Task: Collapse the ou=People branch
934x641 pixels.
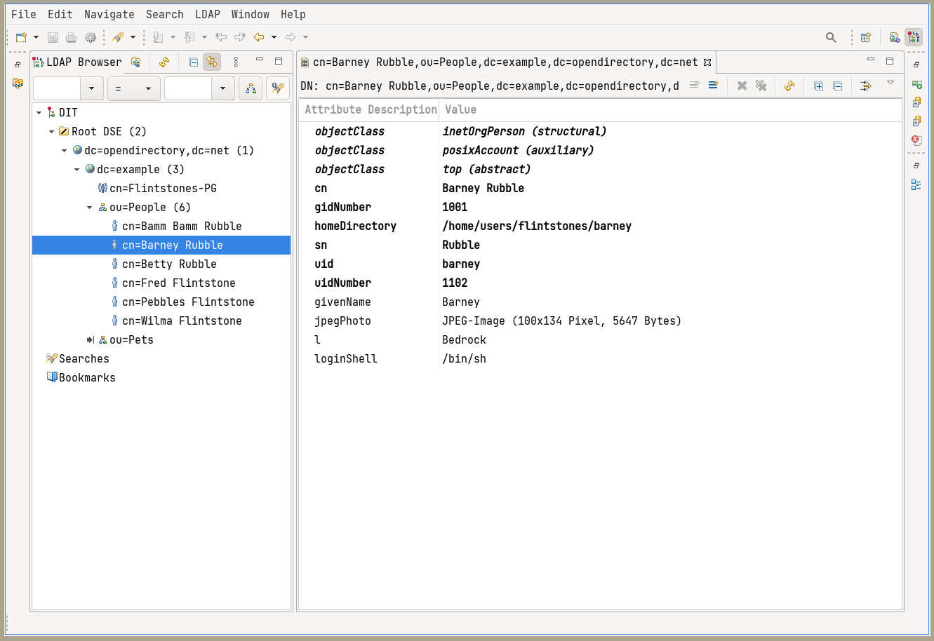Action: (89, 207)
